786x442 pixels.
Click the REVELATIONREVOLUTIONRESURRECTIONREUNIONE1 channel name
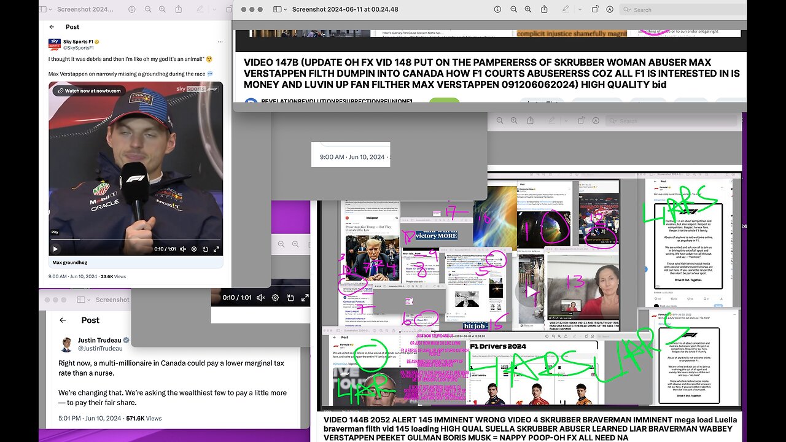337,102
